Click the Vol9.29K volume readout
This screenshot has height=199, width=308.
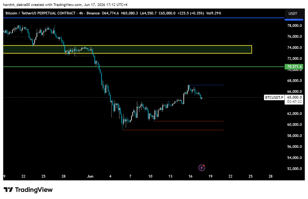point(214,13)
